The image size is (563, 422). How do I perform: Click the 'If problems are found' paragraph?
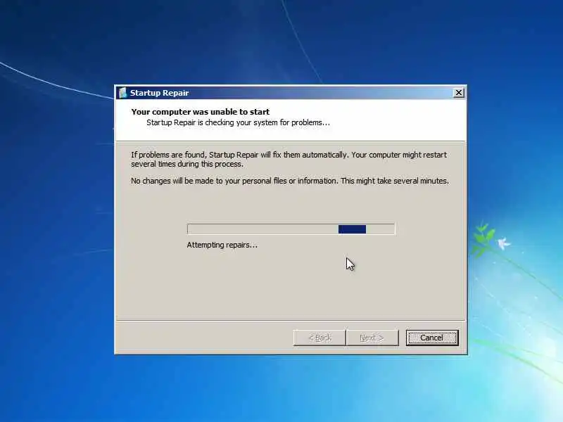pyautogui.click(x=289, y=160)
